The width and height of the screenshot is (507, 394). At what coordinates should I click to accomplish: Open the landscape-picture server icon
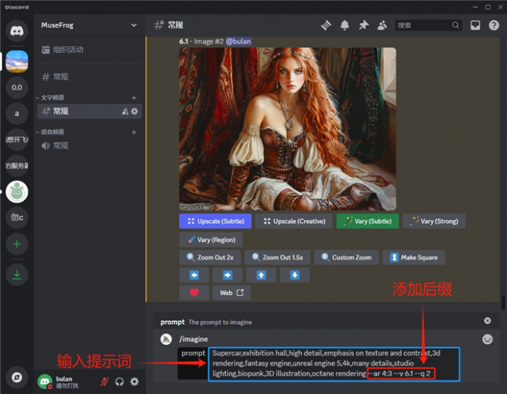pyautogui.click(x=17, y=61)
